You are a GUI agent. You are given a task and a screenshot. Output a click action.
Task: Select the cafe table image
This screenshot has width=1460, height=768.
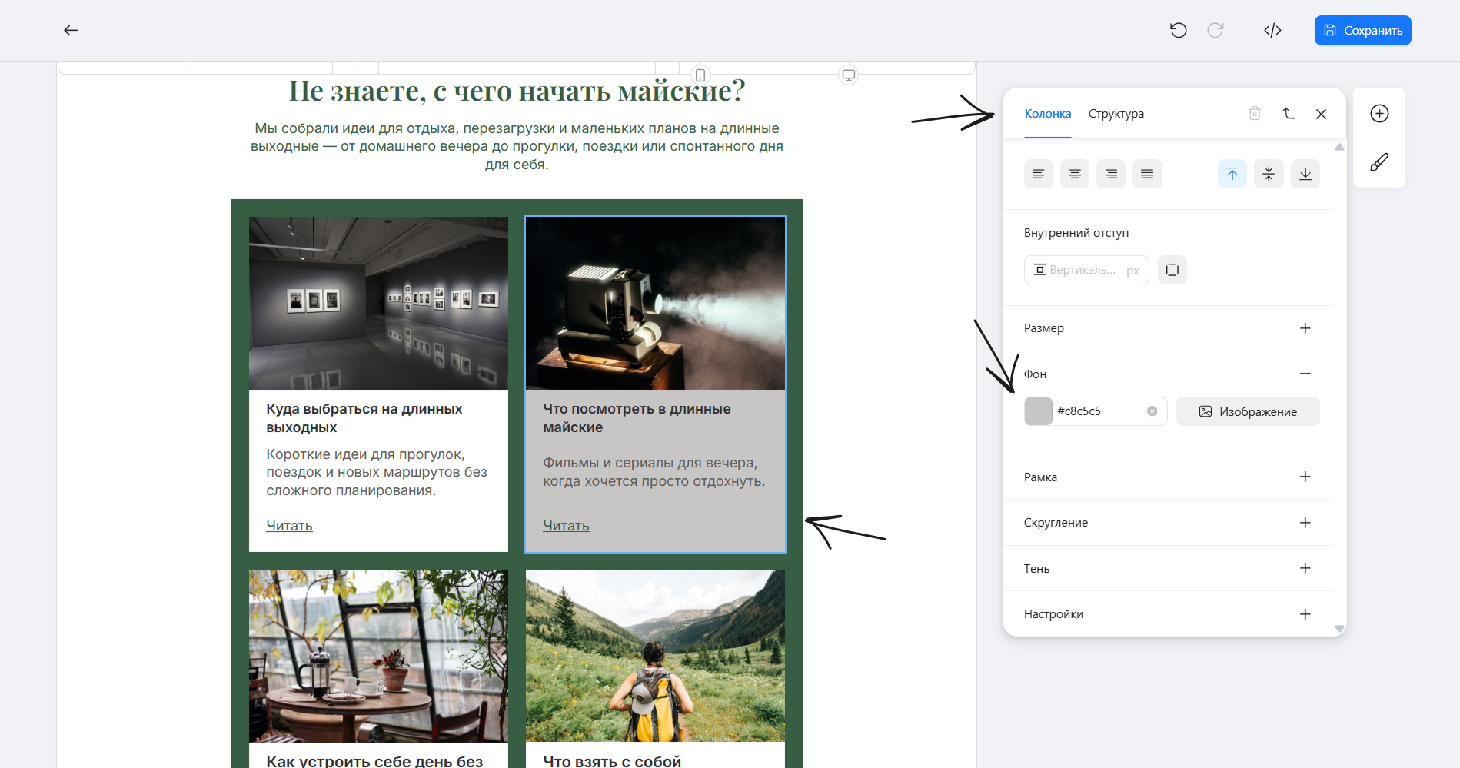tap(378, 656)
